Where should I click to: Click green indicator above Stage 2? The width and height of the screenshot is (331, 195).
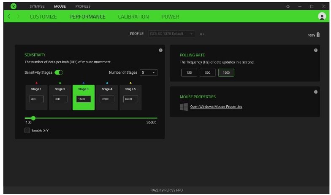pos(60,83)
